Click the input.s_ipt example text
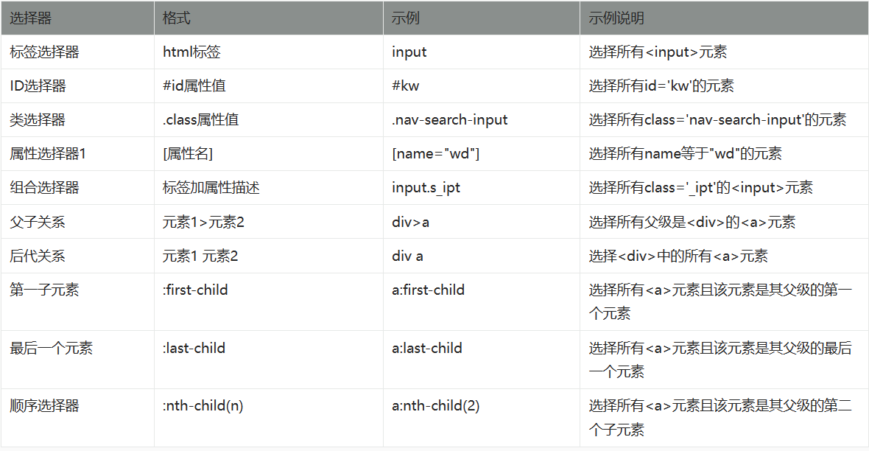This screenshot has height=451, width=869. click(x=426, y=188)
